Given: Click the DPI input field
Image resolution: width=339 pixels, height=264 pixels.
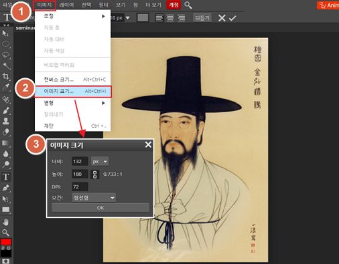Looking at the screenshot, I should click(80, 186).
